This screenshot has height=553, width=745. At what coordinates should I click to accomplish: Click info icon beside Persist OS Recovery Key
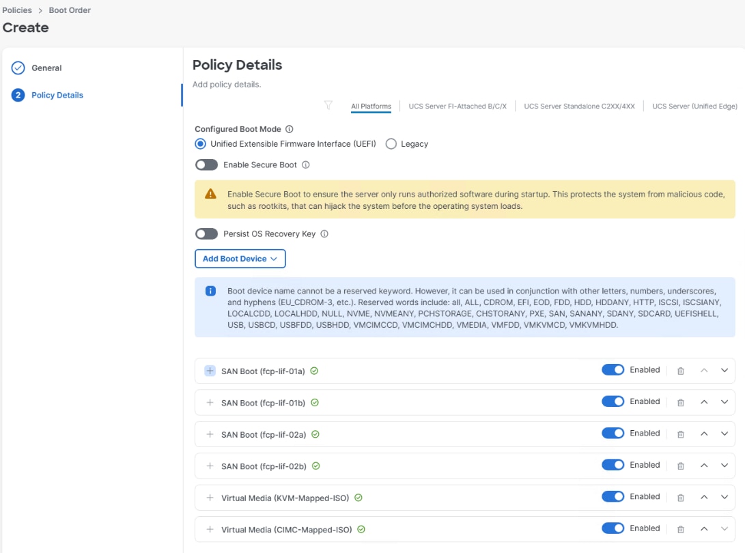pyautogui.click(x=324, y=233)
